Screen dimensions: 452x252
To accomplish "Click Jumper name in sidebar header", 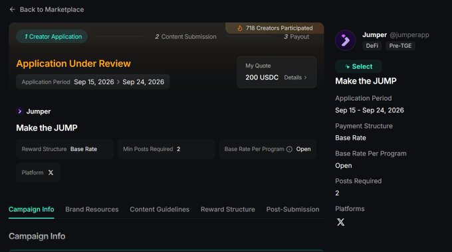I will pos(374,34).
